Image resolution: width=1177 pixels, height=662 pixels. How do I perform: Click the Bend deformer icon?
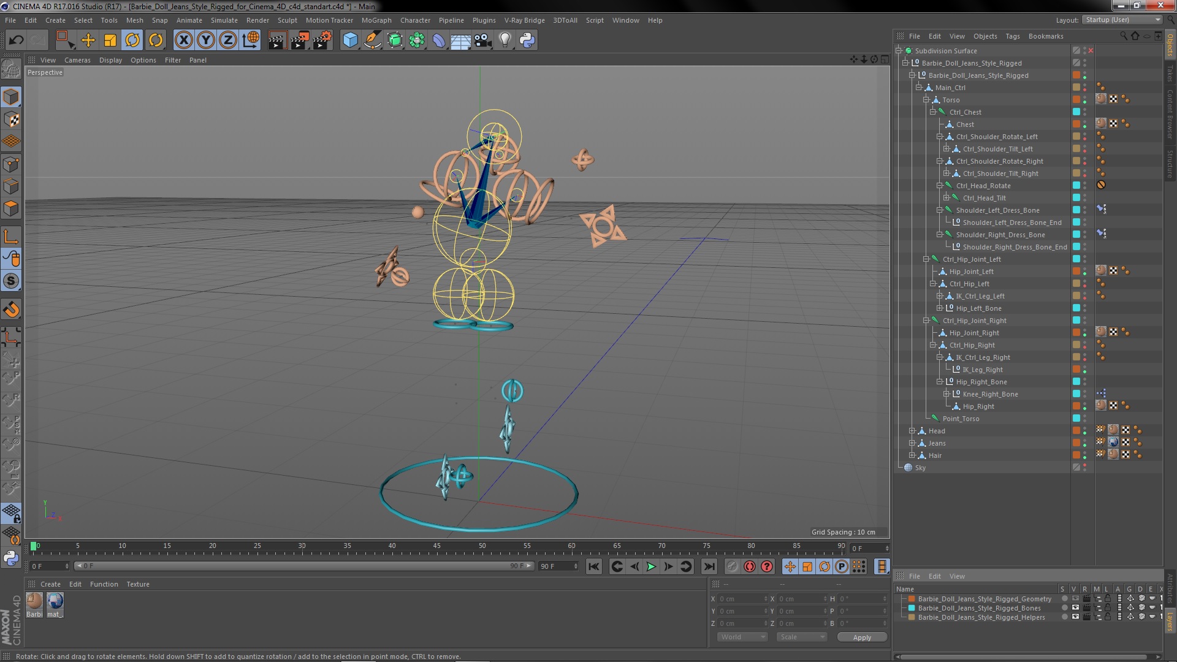(439, 40)
